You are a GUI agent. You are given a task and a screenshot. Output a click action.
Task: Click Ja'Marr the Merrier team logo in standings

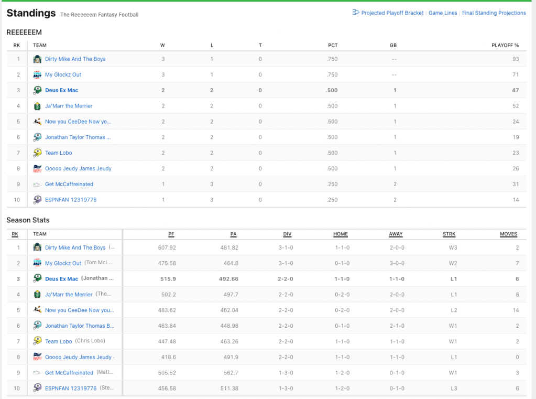pyautogui.click(x=37, y=106)
